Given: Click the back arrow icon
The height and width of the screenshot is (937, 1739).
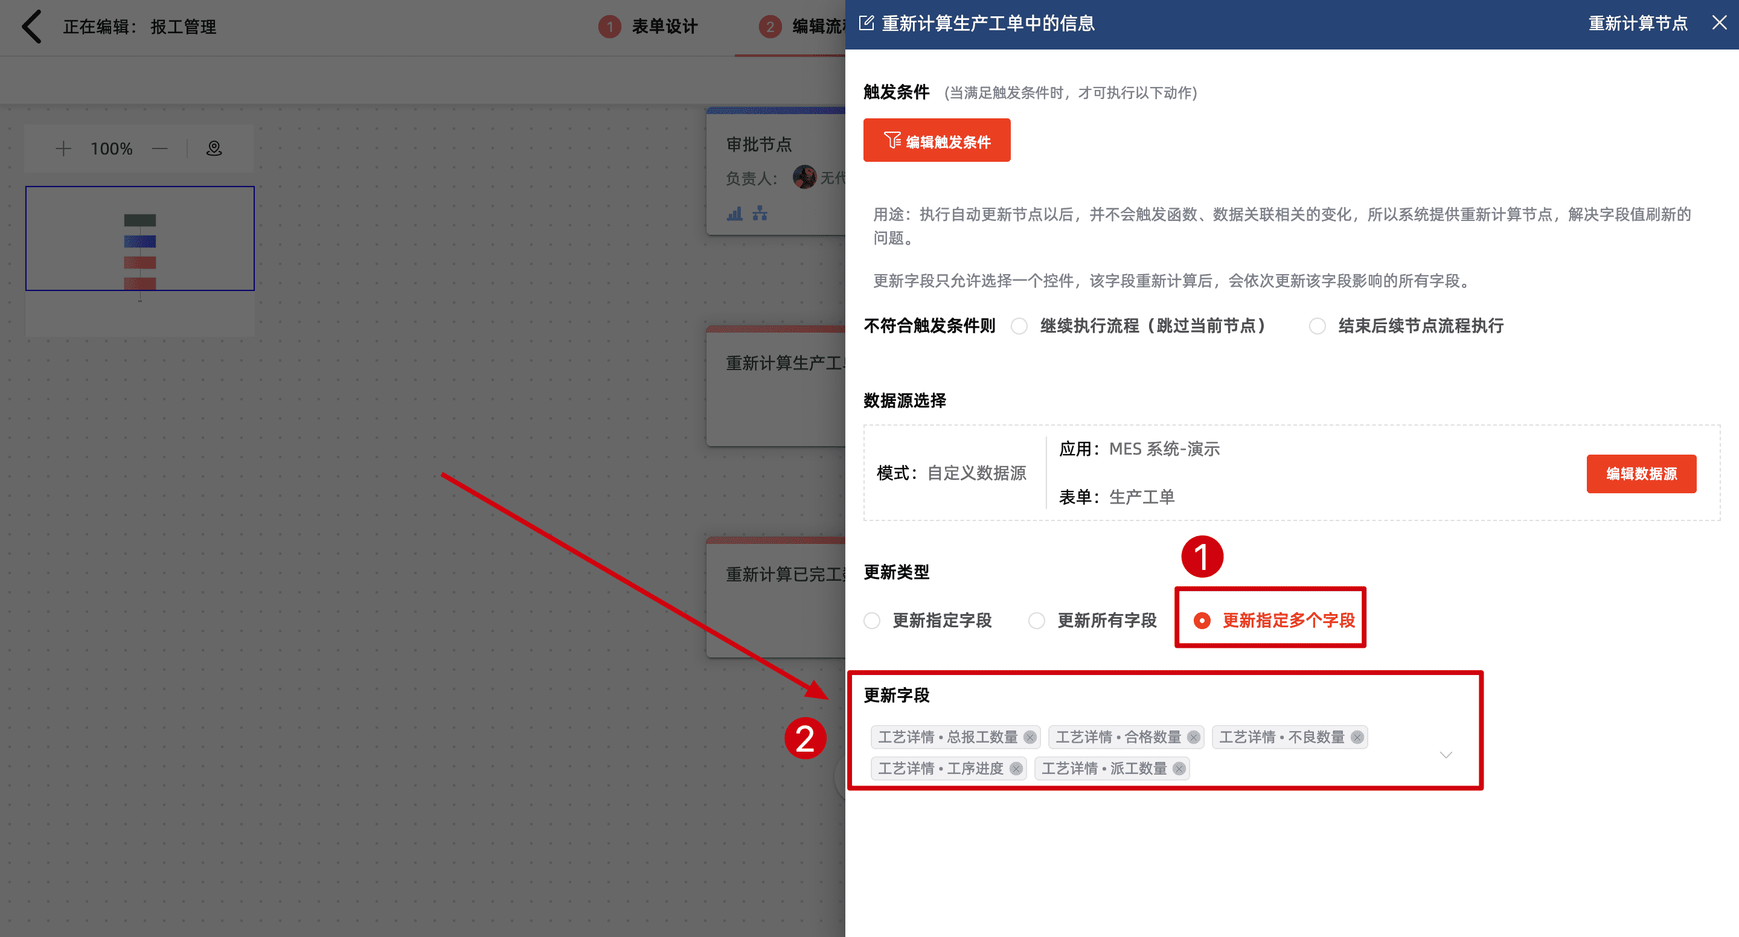Looking at the screenshot, I should coord(32,27).
